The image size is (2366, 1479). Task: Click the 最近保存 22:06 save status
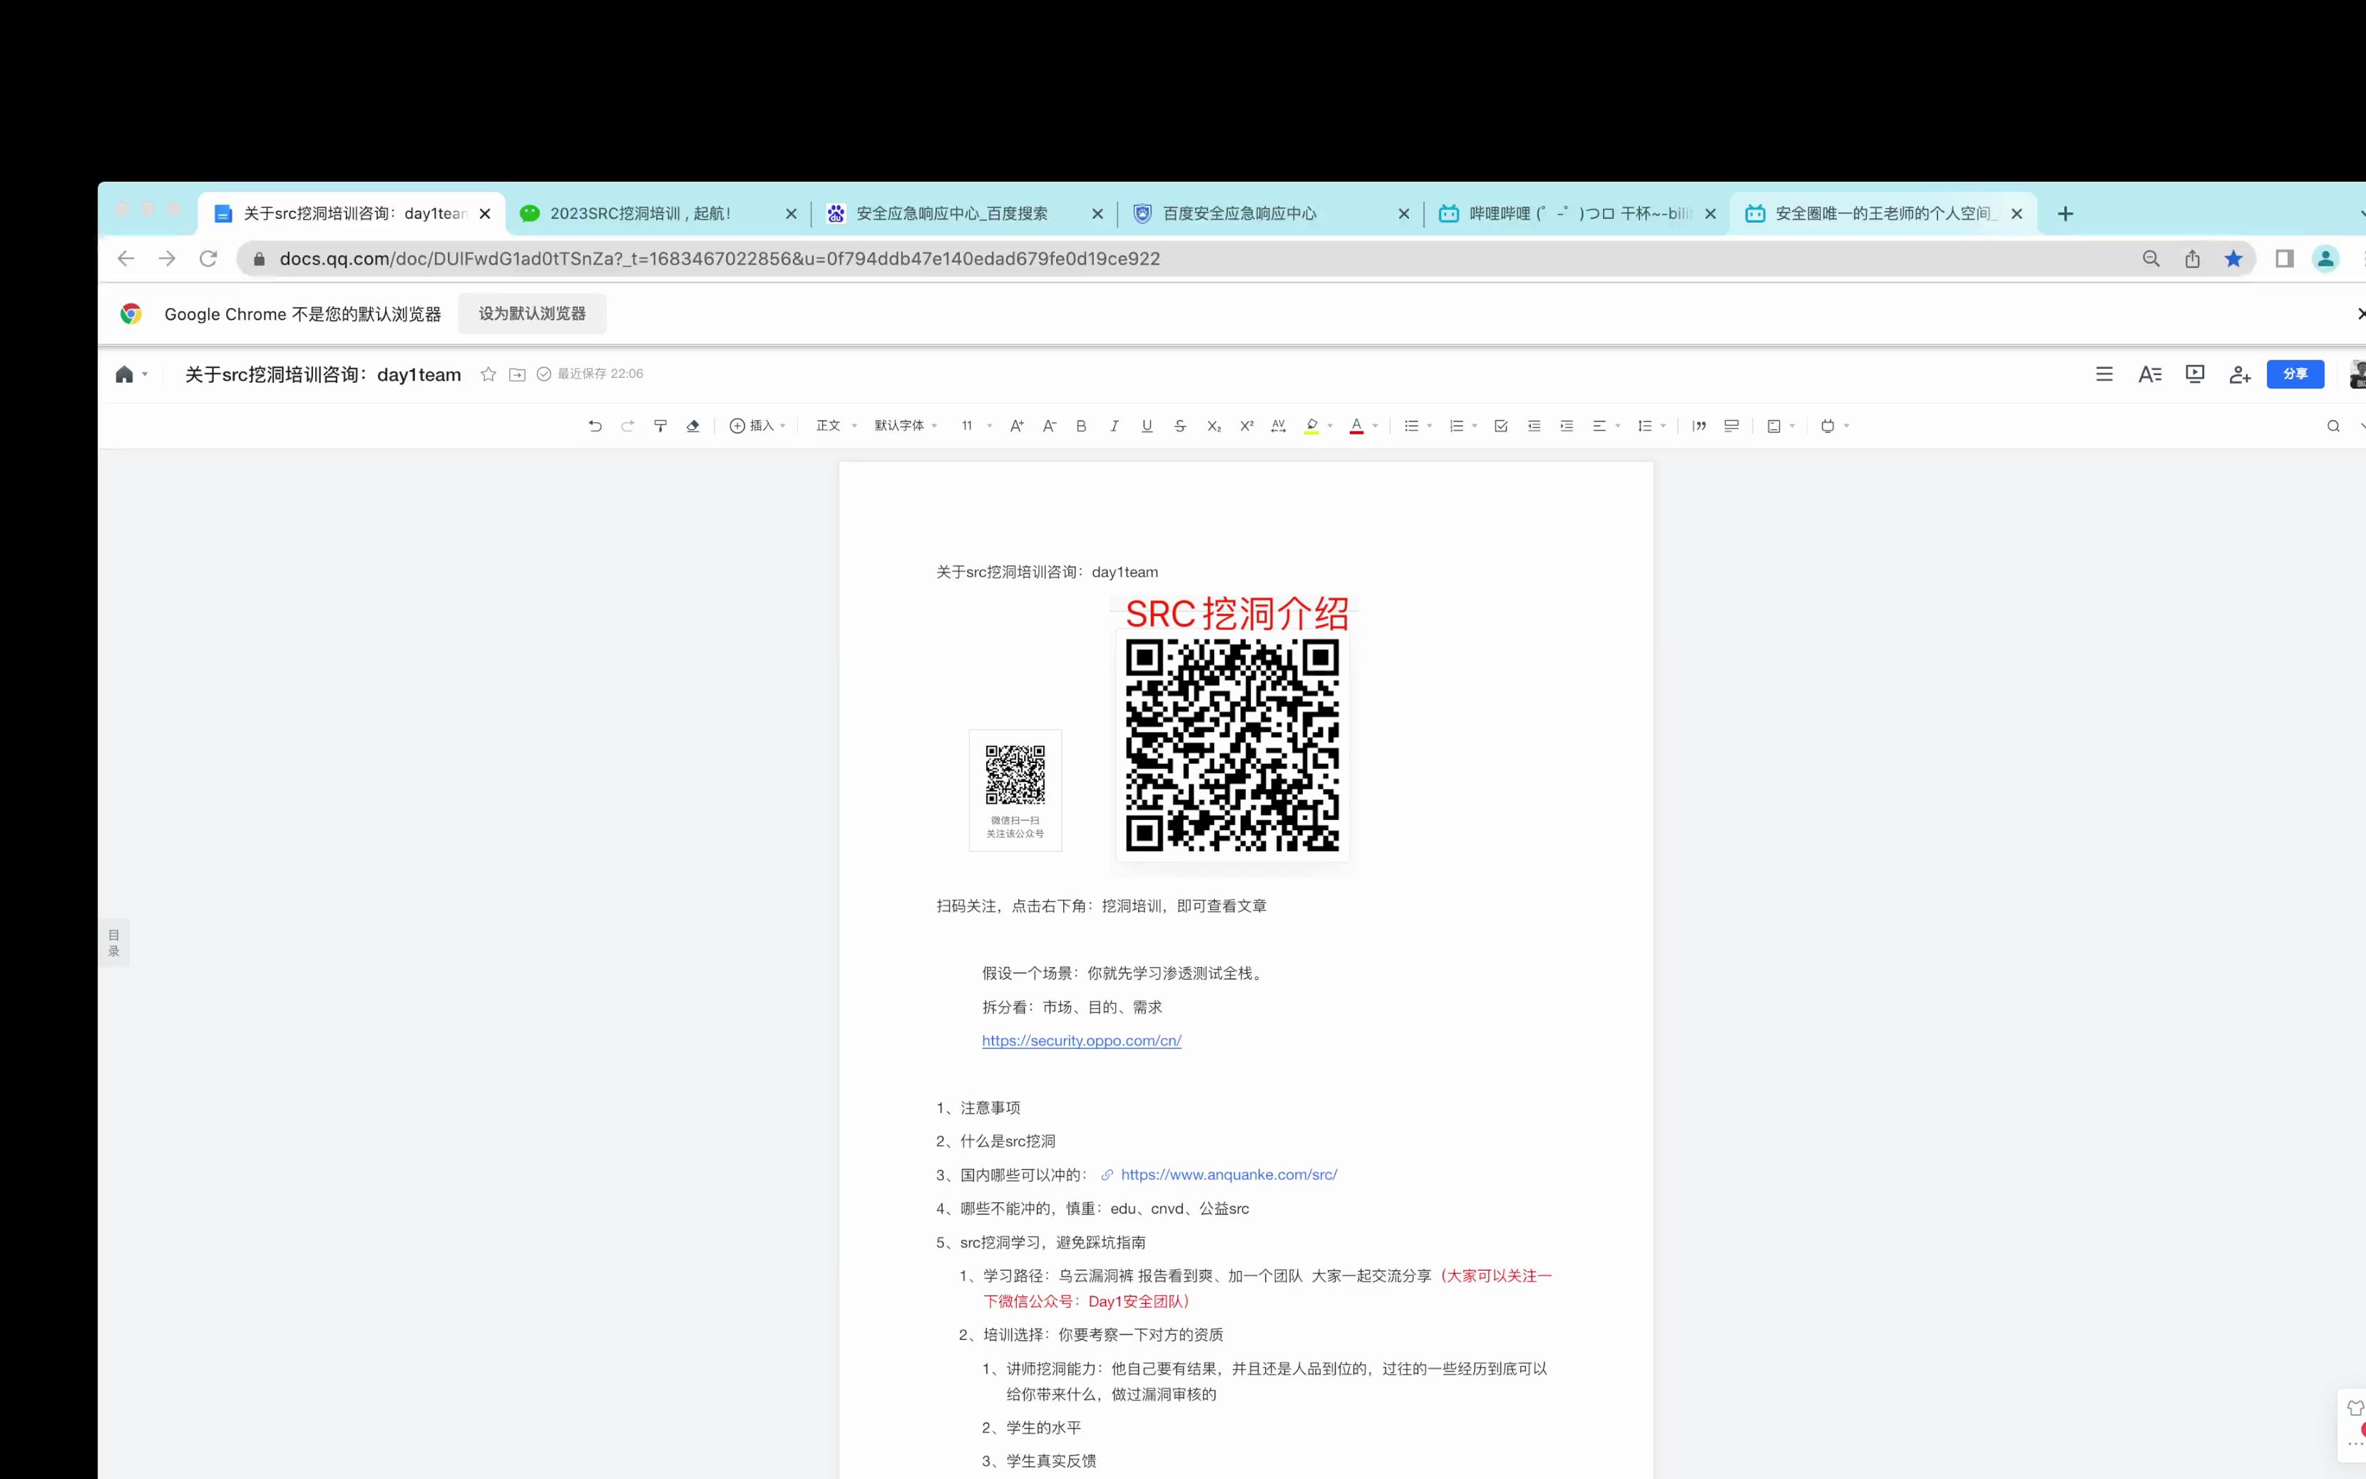pos(590,374)
